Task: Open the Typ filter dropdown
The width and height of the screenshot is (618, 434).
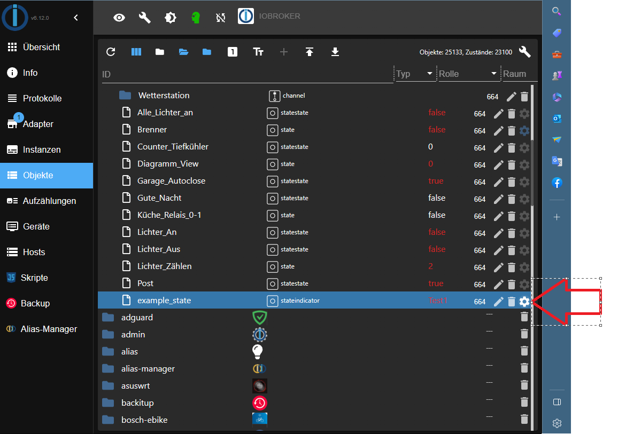Action: click(x=430, y=74)
